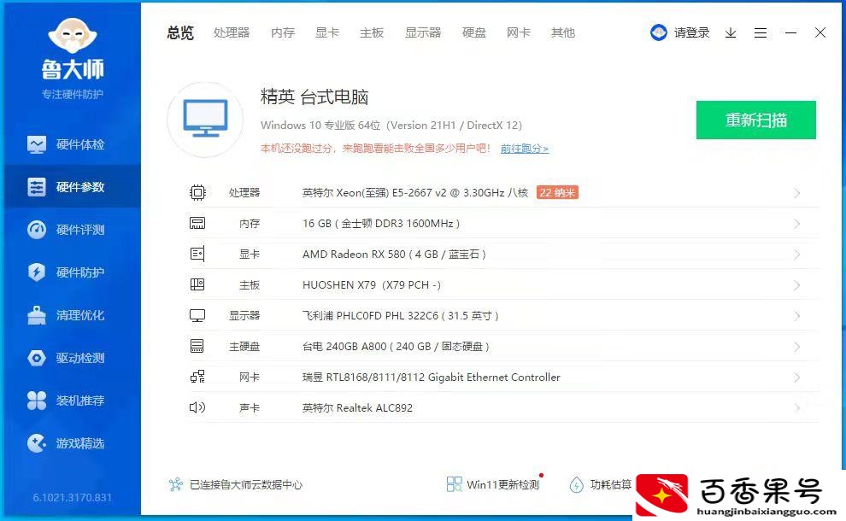Click the main hard disk icon

tap(197, 346)
